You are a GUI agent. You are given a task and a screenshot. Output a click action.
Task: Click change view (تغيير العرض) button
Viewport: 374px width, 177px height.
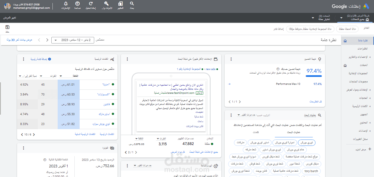click(10, 18)
